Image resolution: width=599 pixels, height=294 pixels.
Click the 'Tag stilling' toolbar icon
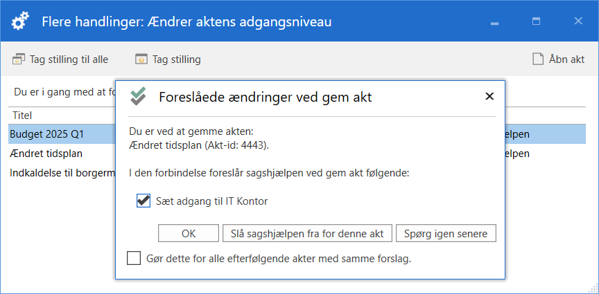[141, 59]
